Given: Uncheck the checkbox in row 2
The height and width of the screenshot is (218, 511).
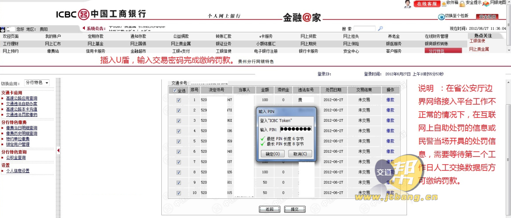Looking at the screenshot, I should tap(179, 110).
